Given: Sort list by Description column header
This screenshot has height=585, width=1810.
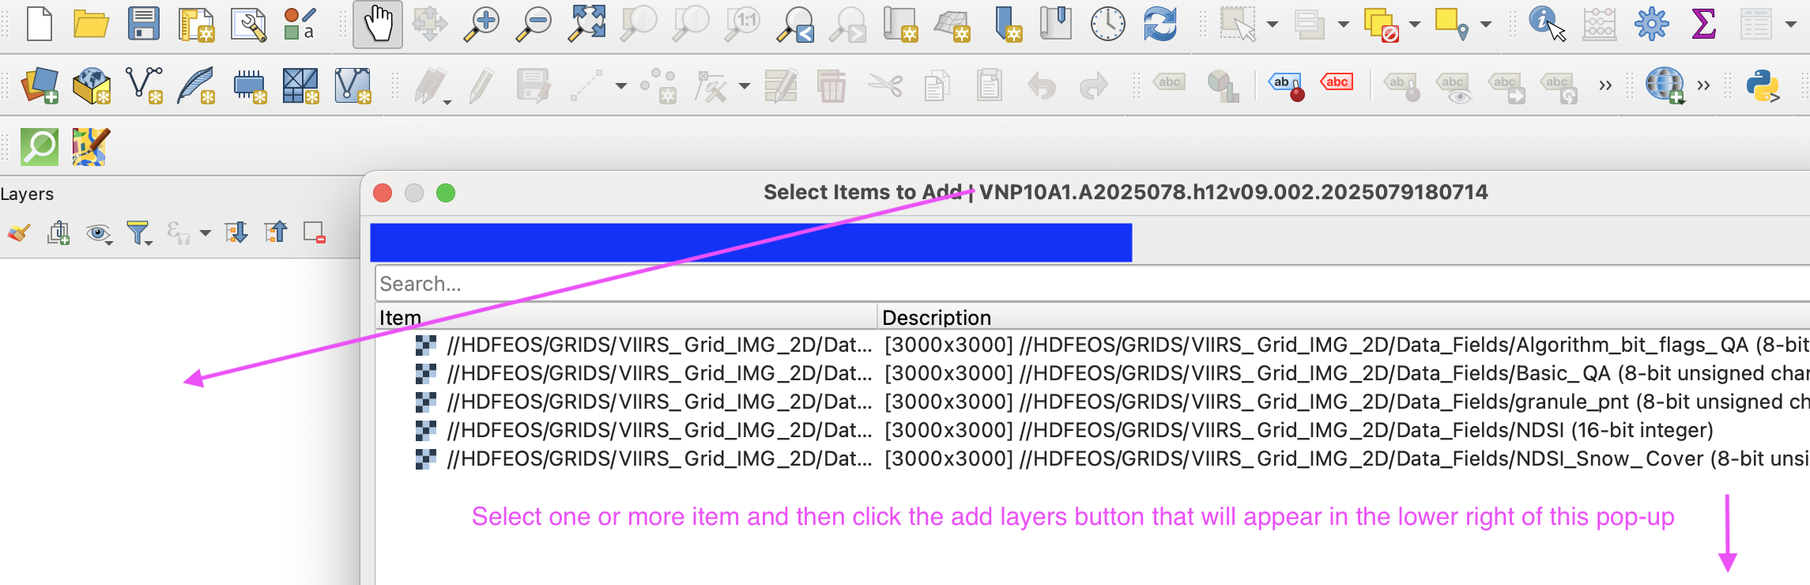Looking at the screenshot, I should (x=1344, y=317).
